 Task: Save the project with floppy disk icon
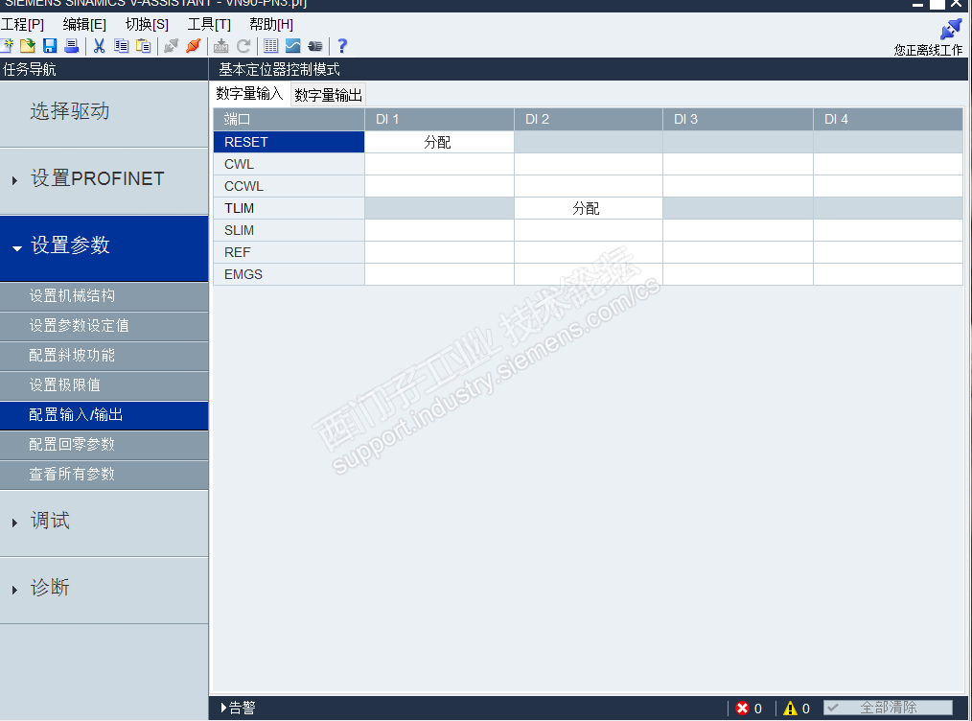click(x=50, y=46)
